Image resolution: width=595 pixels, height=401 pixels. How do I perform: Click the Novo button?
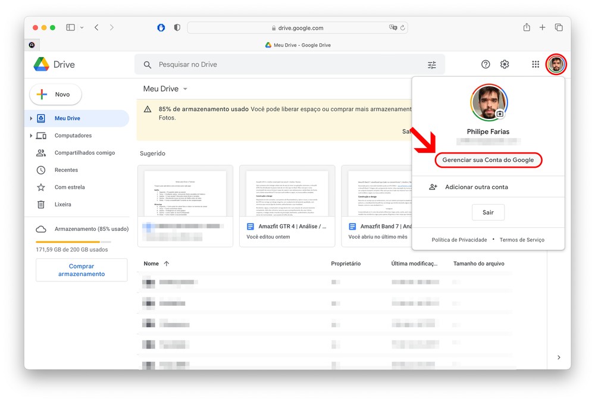click(x=56, y=95)
